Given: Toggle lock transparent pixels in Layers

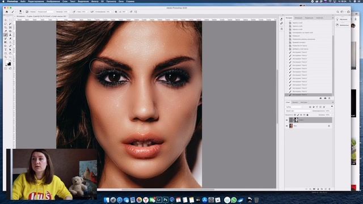Looking at the screenshot, I should tap(295, 114).
